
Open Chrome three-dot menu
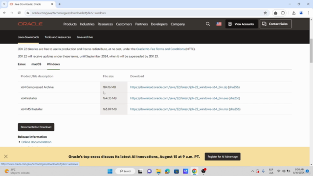click(x=309, y=13)
